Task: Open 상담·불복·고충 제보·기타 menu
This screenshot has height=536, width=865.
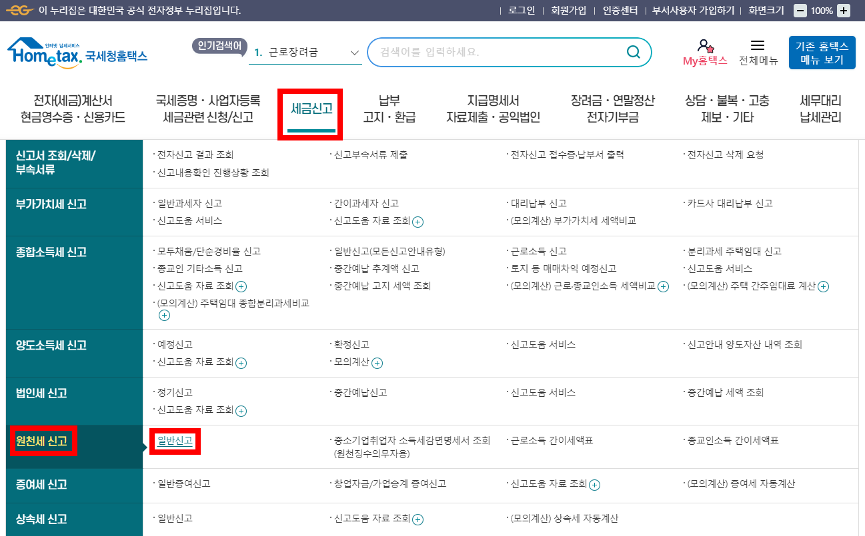Action: (727, 109)
